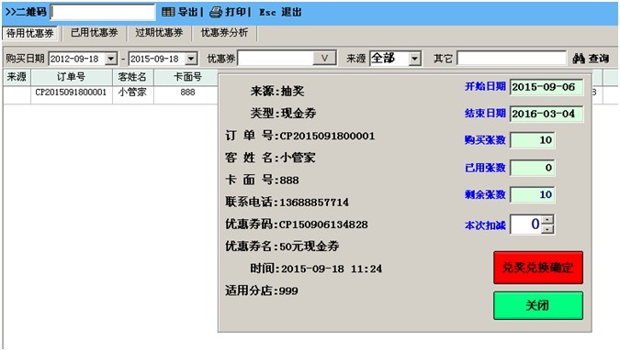Open the start purchase date dropdown
This screenshot has width=620, height=351.
[x=111, y=59]
